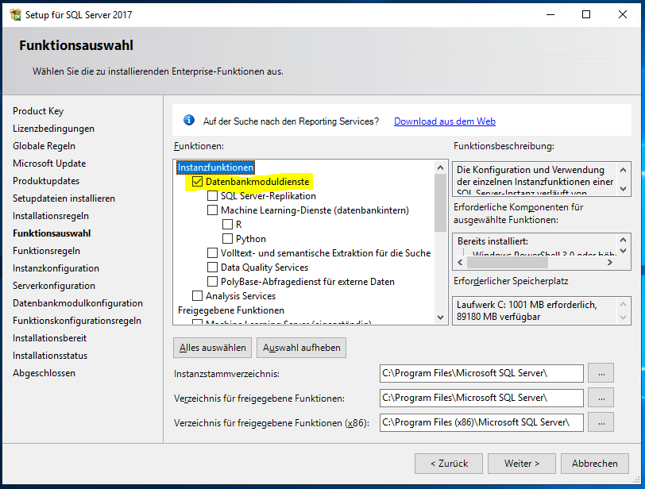This screenshot has width=645, height=489.
Task: Click Funktionskonfigurationsregeln step in sidebar
Action: tap(77, 321)
